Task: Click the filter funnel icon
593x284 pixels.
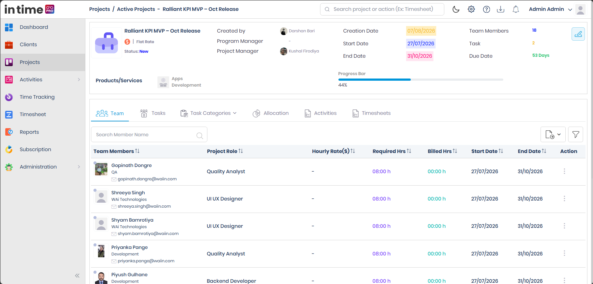Action: [x=576, y=134]
